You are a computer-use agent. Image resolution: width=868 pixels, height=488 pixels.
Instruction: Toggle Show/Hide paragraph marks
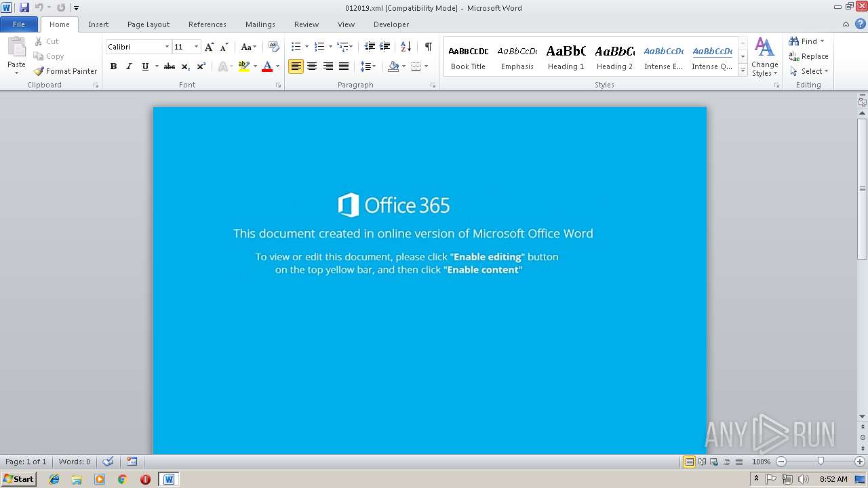[x=429, y=47]
